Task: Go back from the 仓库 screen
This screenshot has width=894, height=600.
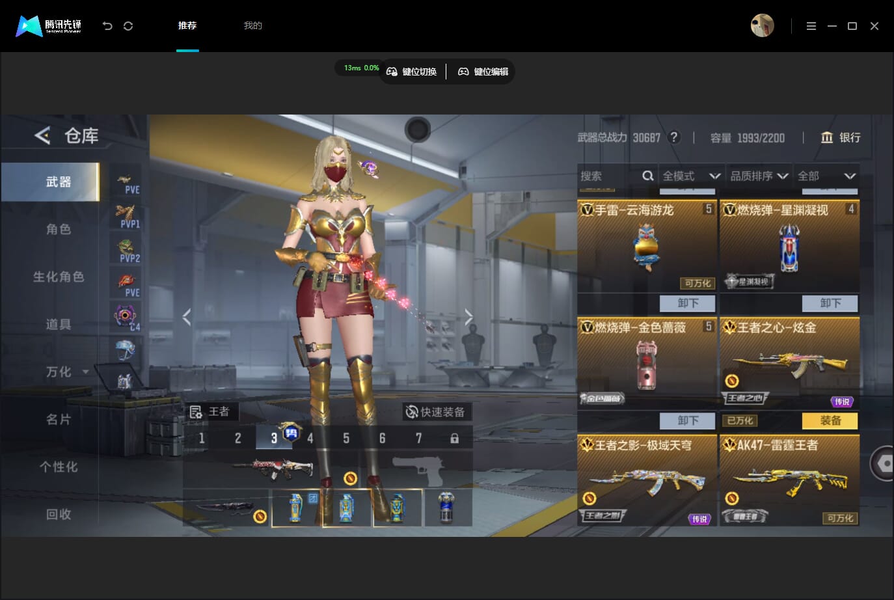Action: coord(42,135)
